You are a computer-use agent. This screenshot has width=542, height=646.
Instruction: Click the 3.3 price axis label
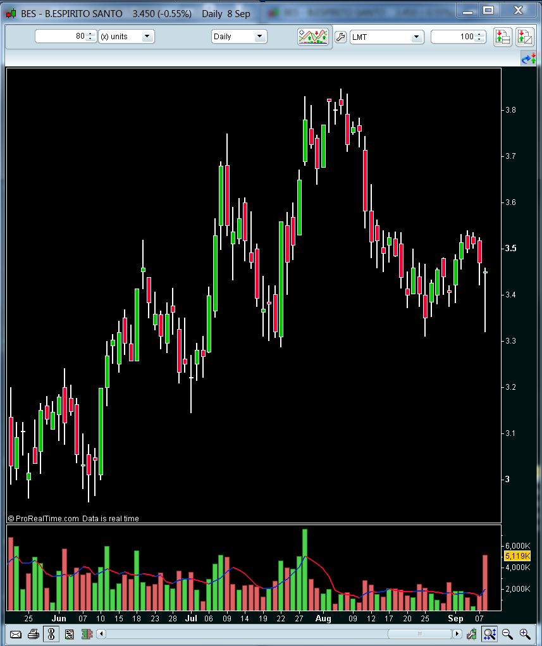(x=510, y=340)
